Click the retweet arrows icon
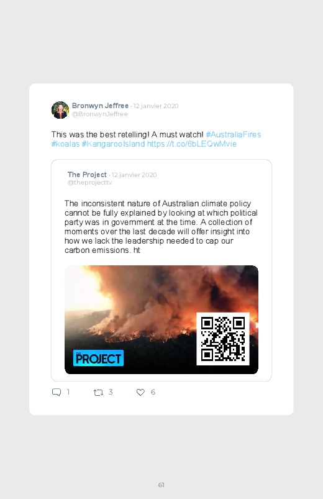 98,393
